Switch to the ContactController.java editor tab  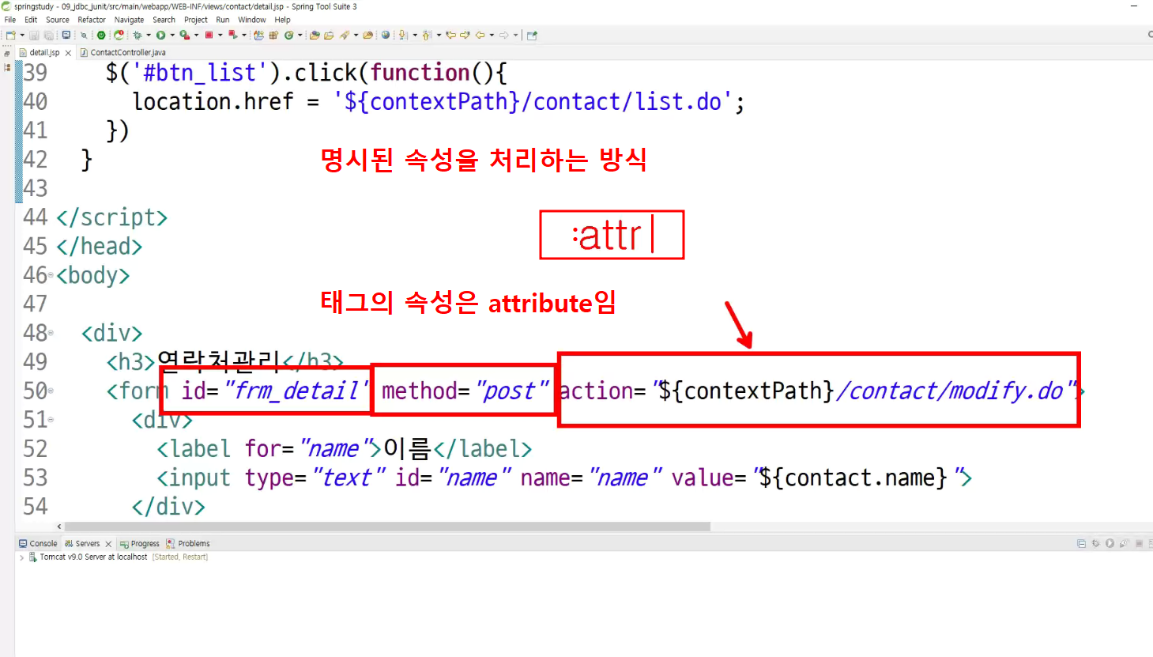pos(122,52)
